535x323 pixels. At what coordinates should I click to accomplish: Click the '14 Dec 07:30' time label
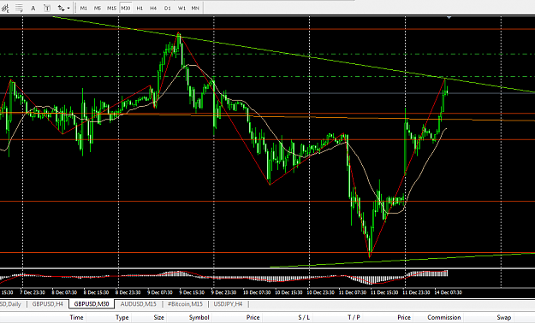point(449,292)
